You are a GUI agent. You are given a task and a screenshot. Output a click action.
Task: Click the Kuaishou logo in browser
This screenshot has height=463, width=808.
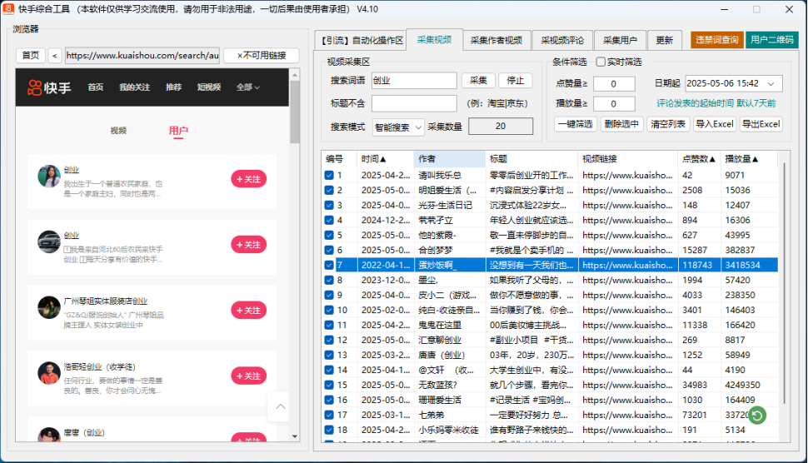coord(49,87)
